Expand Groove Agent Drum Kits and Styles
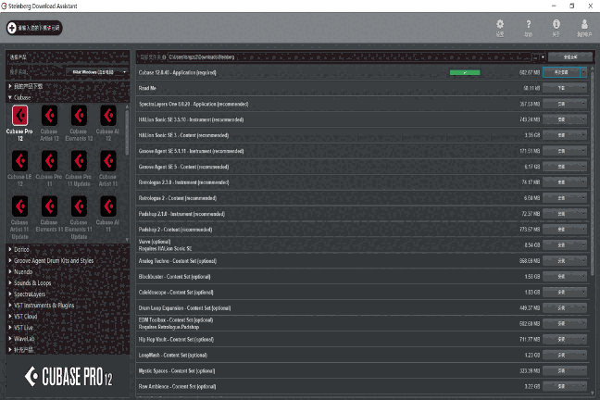This screenshot has width=600, height=400. (10, 260)
